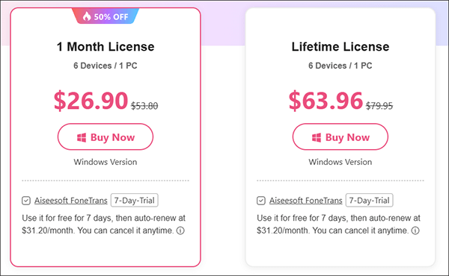The height and width of the screenshot is (276, 449).
Task: Uncheck FoneTrans checkbox under Lifetime License
Action: [x=261, y=201]
